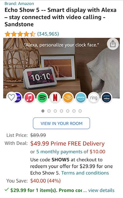Screen dimensions: 123x198
Task: Open the Brand: Amazon link
Action: point(19,3)
